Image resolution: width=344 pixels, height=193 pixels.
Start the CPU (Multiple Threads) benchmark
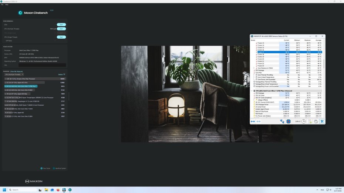(x=61, y=29)
